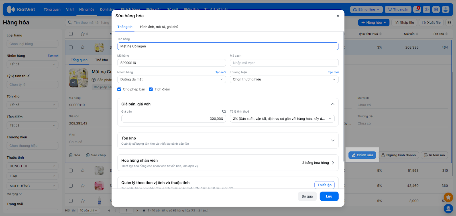This screenshot has height=216, width=456.
Task: Click the In tem mã button
Action: coord(434,155)
